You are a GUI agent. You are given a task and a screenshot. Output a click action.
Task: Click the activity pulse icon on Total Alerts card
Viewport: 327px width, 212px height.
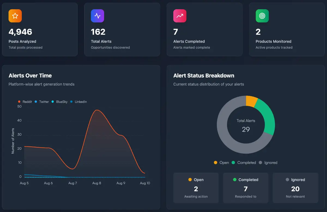point(97,16)
